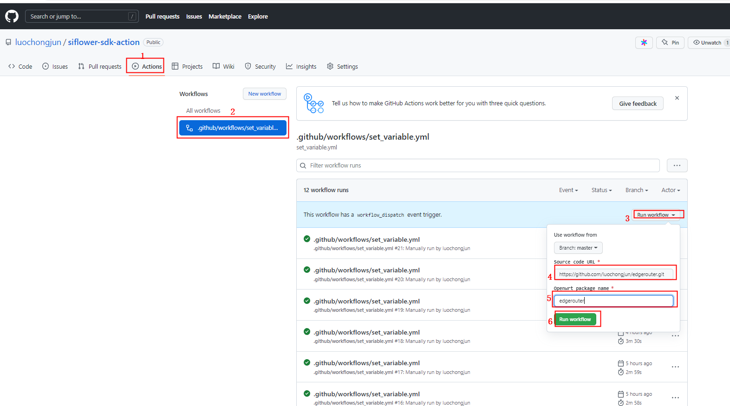Go to repository Settings tab
The width and height of the screenshot is (730, 406).
[342, 66]
